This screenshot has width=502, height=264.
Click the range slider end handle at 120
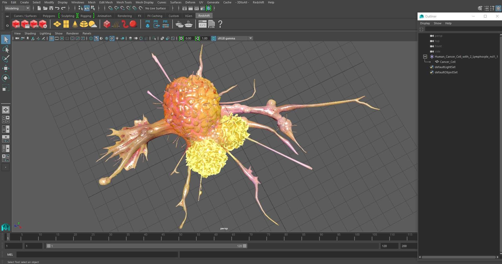click(x=245, y=246)
